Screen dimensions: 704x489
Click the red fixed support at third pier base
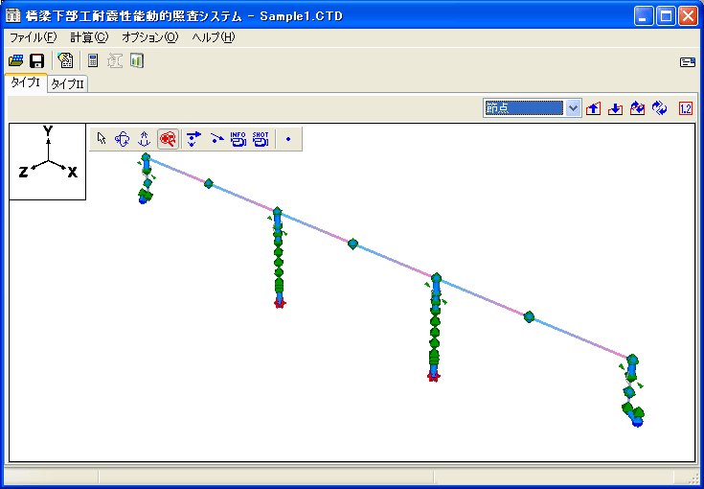(433, 377)
